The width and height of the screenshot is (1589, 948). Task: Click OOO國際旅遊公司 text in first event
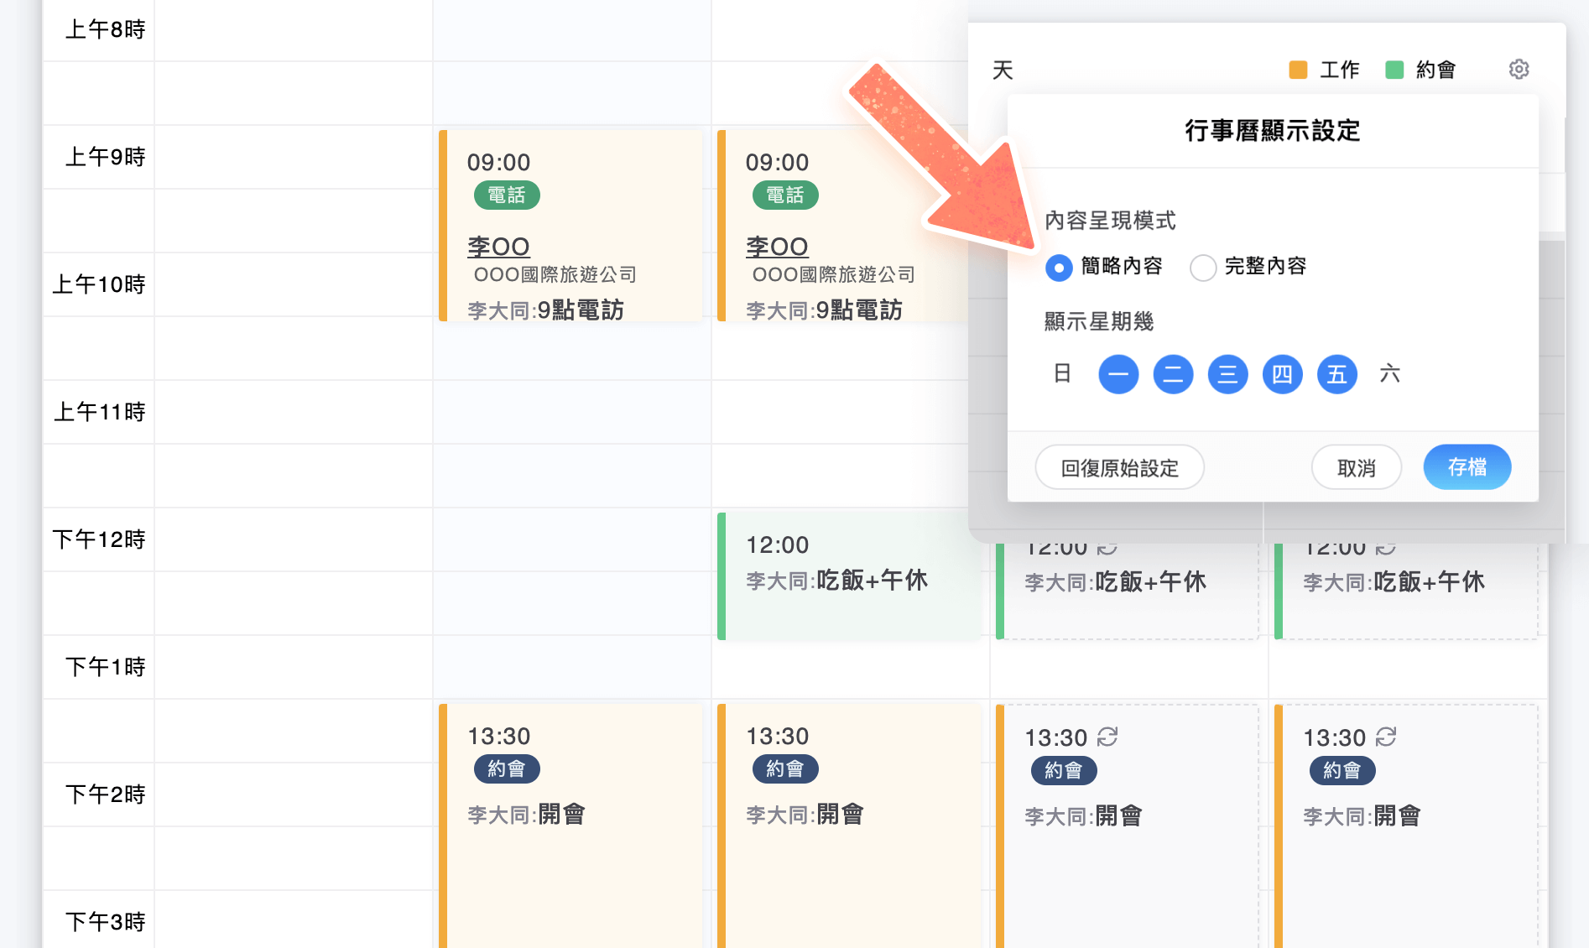point(555,275)
